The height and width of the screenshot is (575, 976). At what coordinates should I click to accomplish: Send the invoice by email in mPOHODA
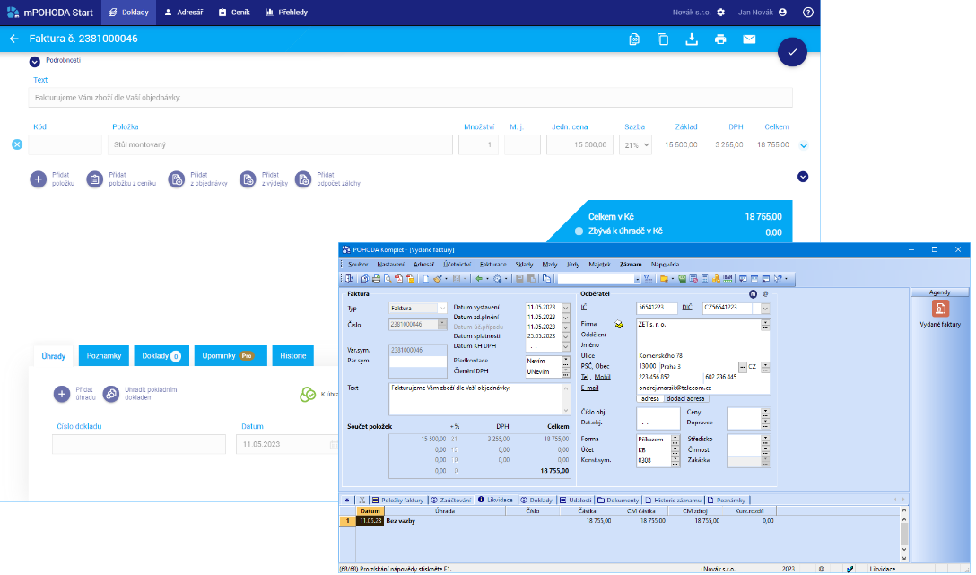[749, 39]
